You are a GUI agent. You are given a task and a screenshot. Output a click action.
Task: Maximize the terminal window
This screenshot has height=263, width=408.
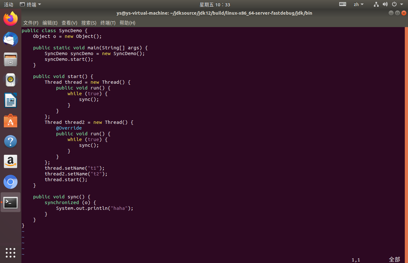pos(397,13)
